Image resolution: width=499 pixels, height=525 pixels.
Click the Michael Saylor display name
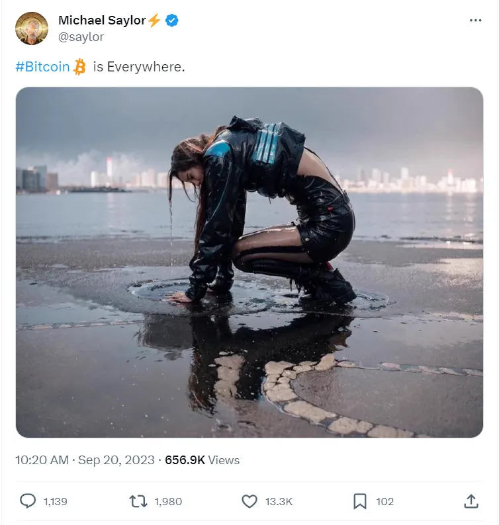[x=101, y=20]
